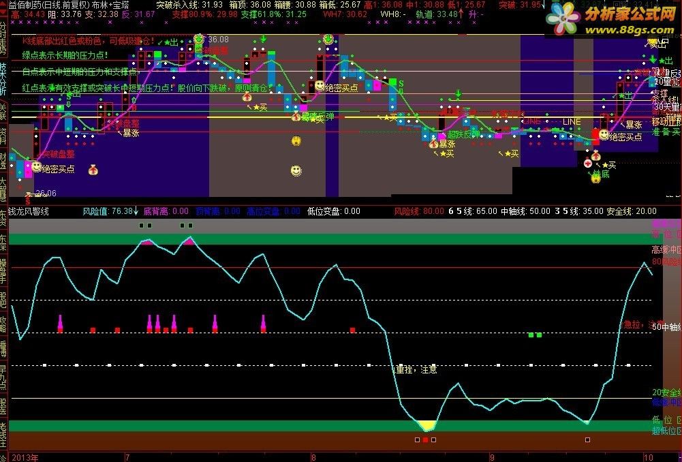Open the 资料 sidebar tab
The width and height of the screenshot is (682, 462).
tap(3, 136)
